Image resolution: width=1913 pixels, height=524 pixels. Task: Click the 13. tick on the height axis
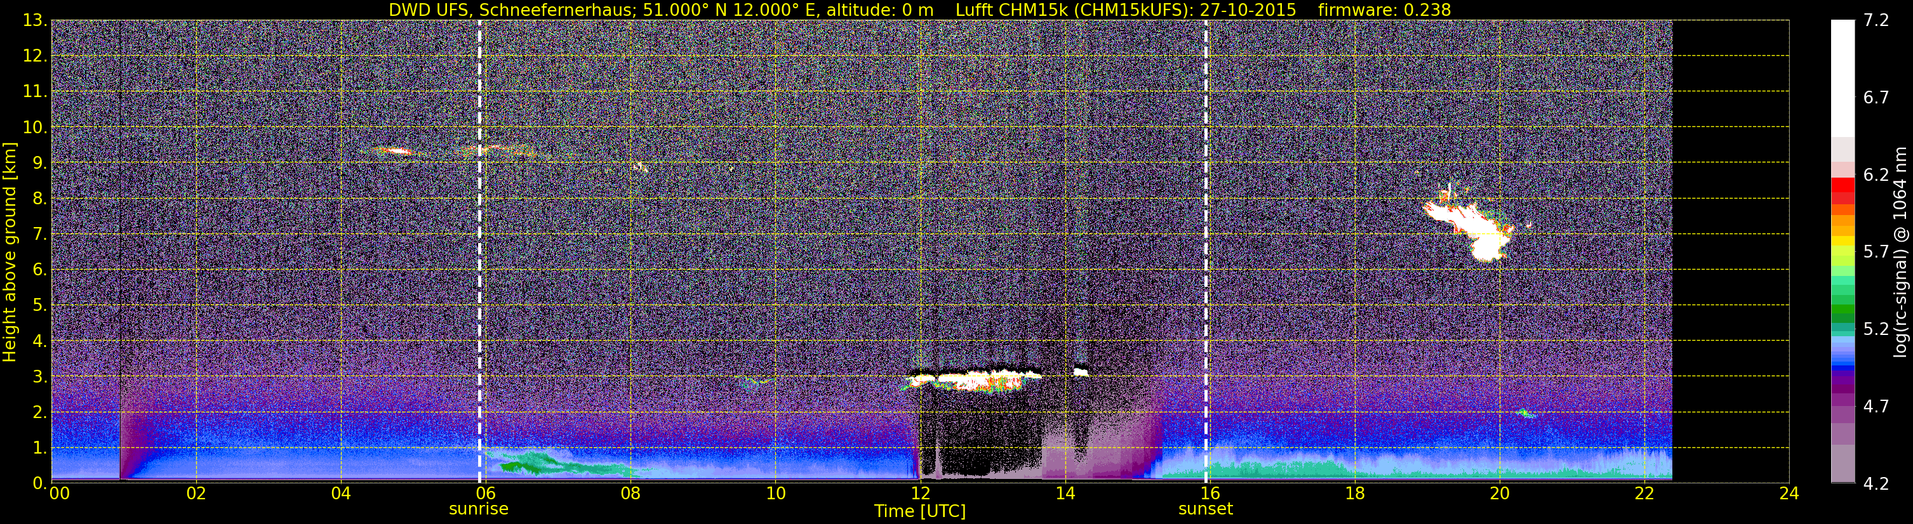pos(36,21)
